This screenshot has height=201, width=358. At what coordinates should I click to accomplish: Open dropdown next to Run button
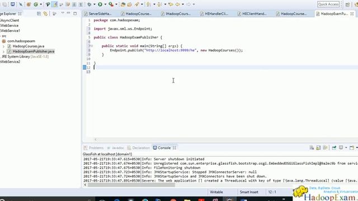coord(105,4)
